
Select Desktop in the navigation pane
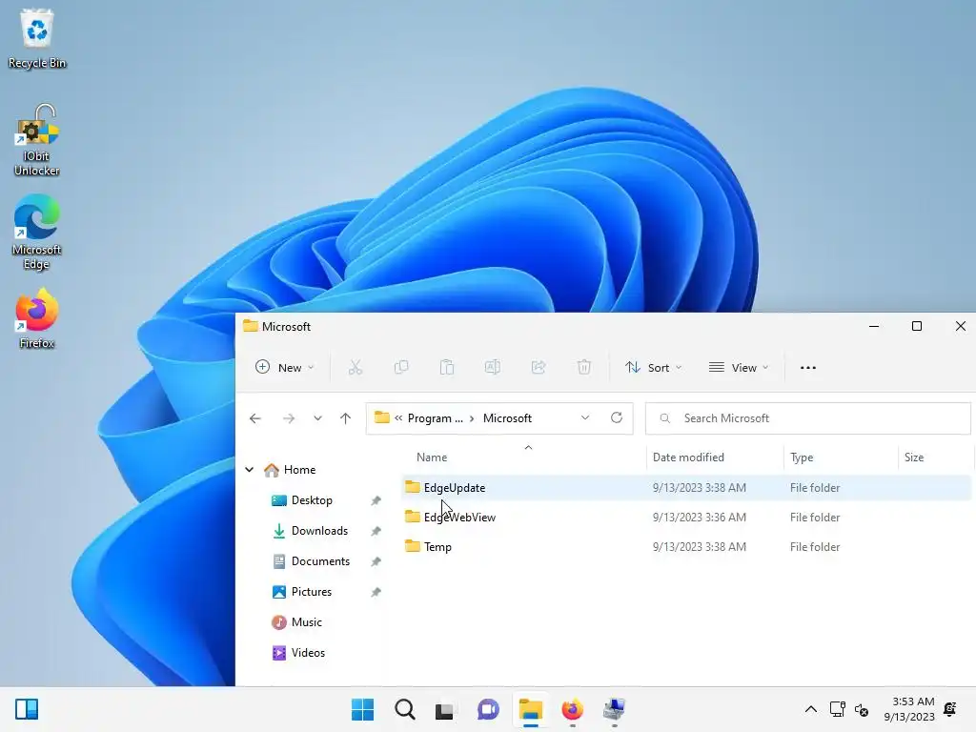point(312,500)
